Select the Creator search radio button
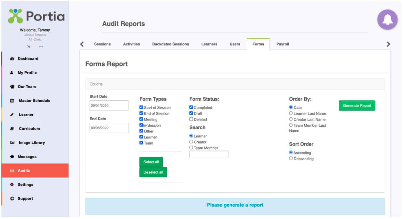Image resolution: width=404 pixels, height=219 pixels. [191, 142]
